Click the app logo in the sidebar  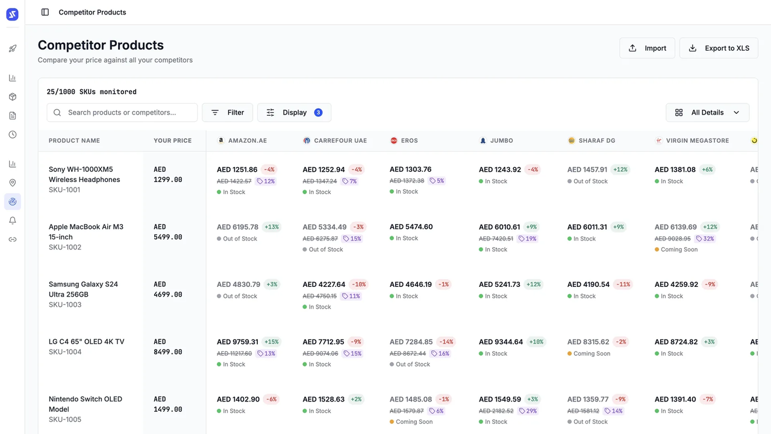[12, 14]
